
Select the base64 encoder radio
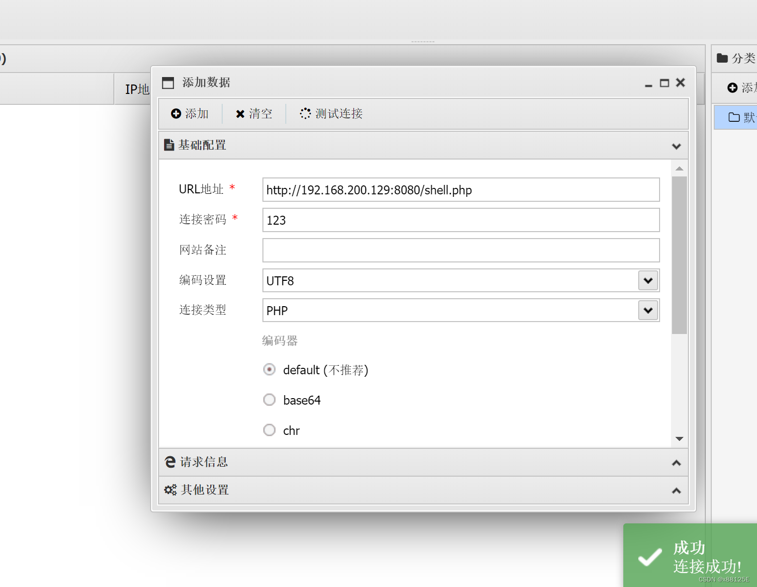tap(269, 400)
